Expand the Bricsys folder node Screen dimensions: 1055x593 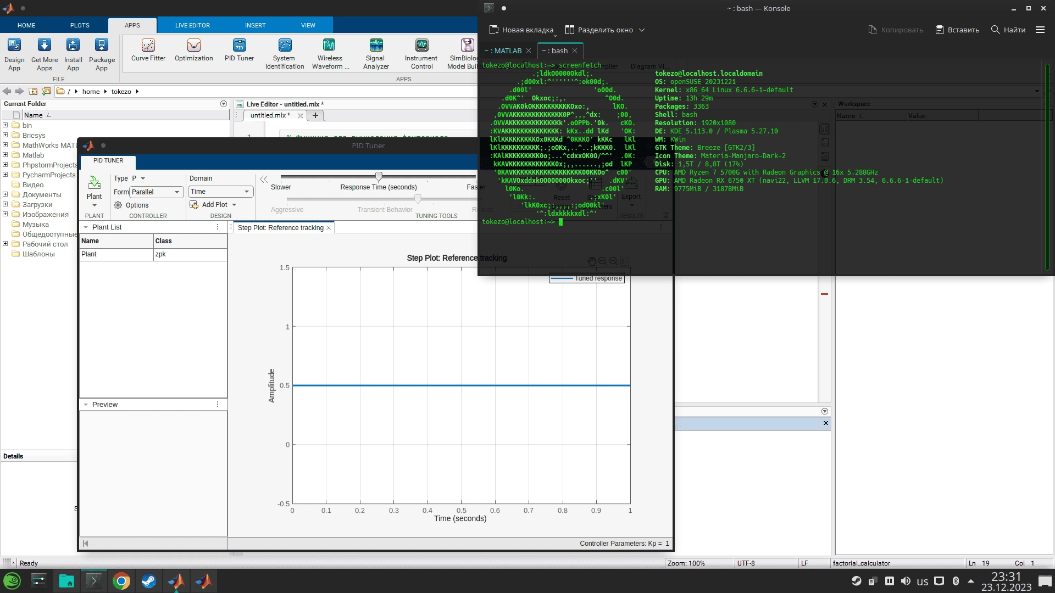5,135
